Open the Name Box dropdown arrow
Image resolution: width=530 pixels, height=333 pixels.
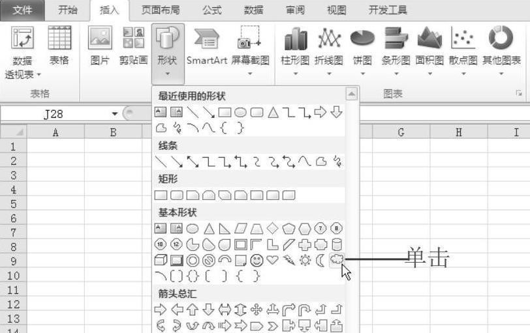[115, 113]
